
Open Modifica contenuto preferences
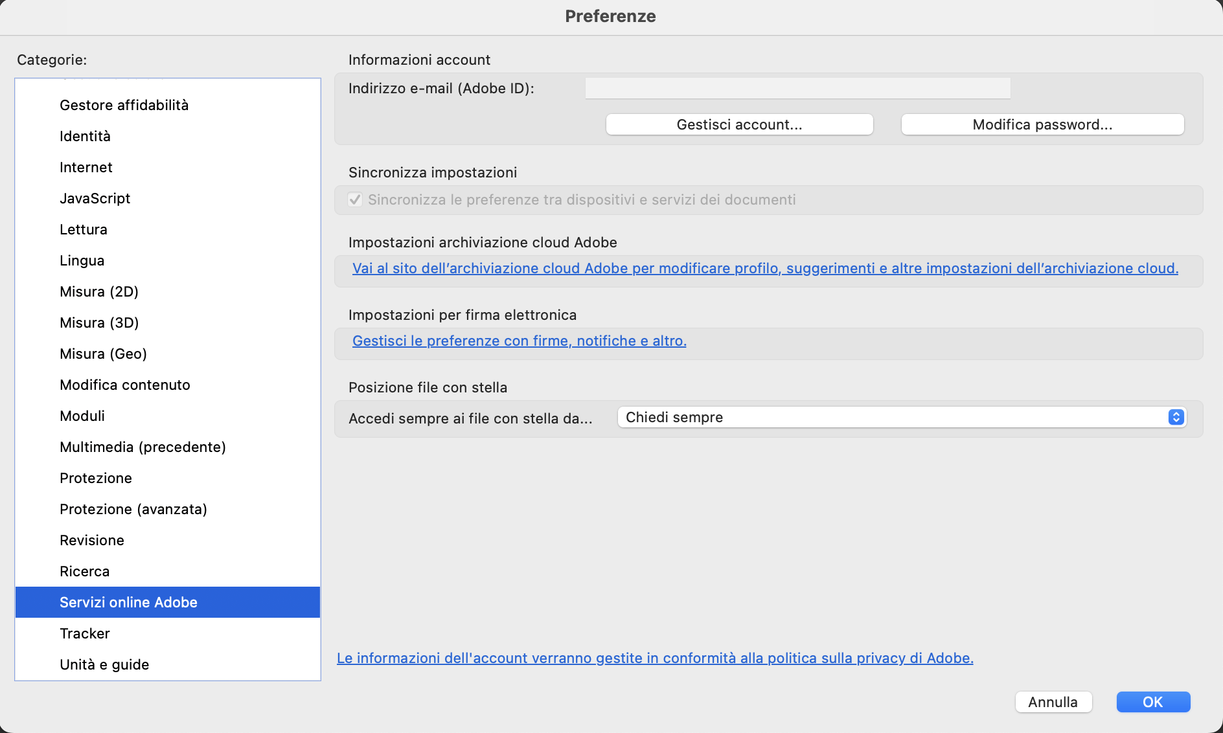[168, 385]
